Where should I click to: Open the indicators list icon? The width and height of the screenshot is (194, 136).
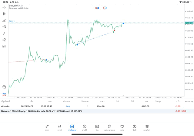click(4, 20)
